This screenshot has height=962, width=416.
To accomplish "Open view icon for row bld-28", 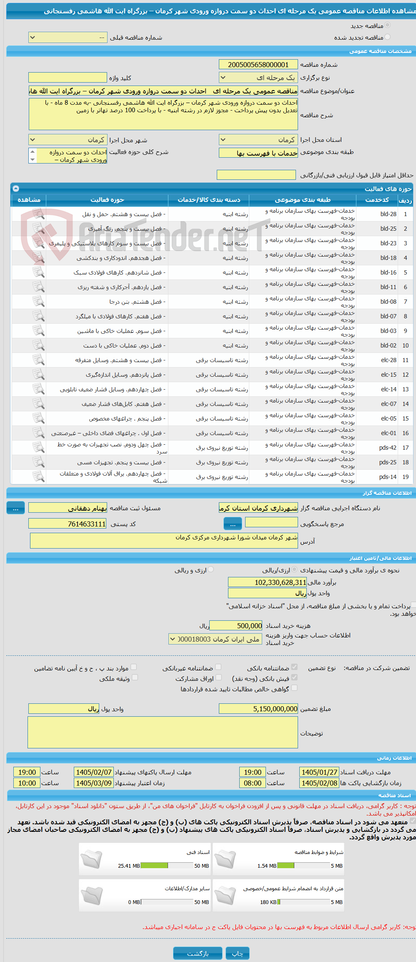I will (38, 214).
